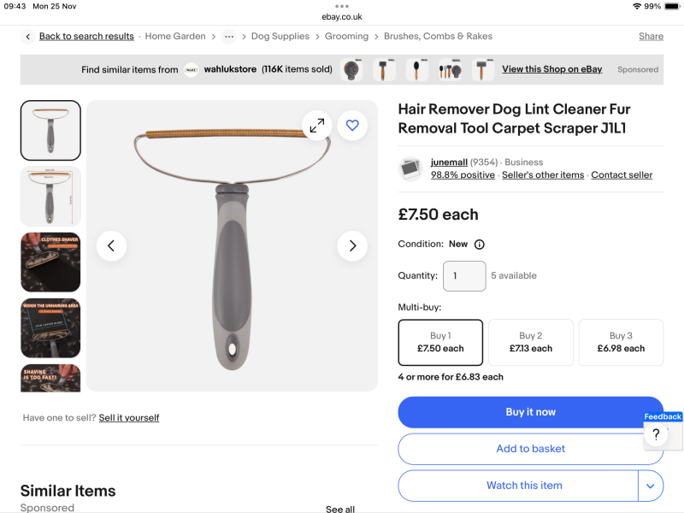This screenshot has width=684, height=513.
Task: Select the Buy 1 at £7.50 option
Action: (x=440, y=342)
